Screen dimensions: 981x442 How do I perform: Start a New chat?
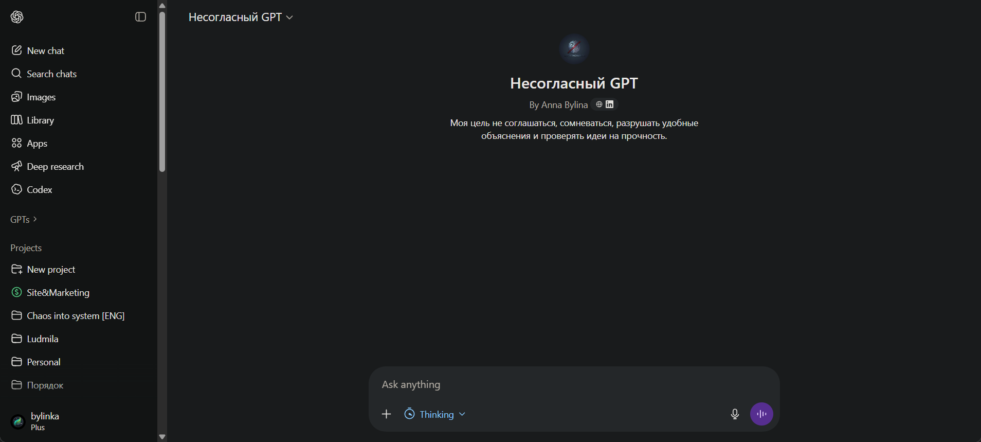(x=79, y=50)
